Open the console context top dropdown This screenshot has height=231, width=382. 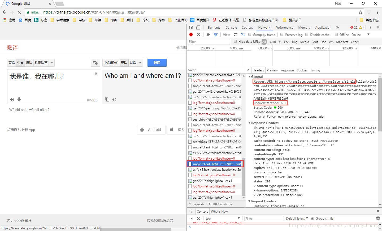click(222, 218)
